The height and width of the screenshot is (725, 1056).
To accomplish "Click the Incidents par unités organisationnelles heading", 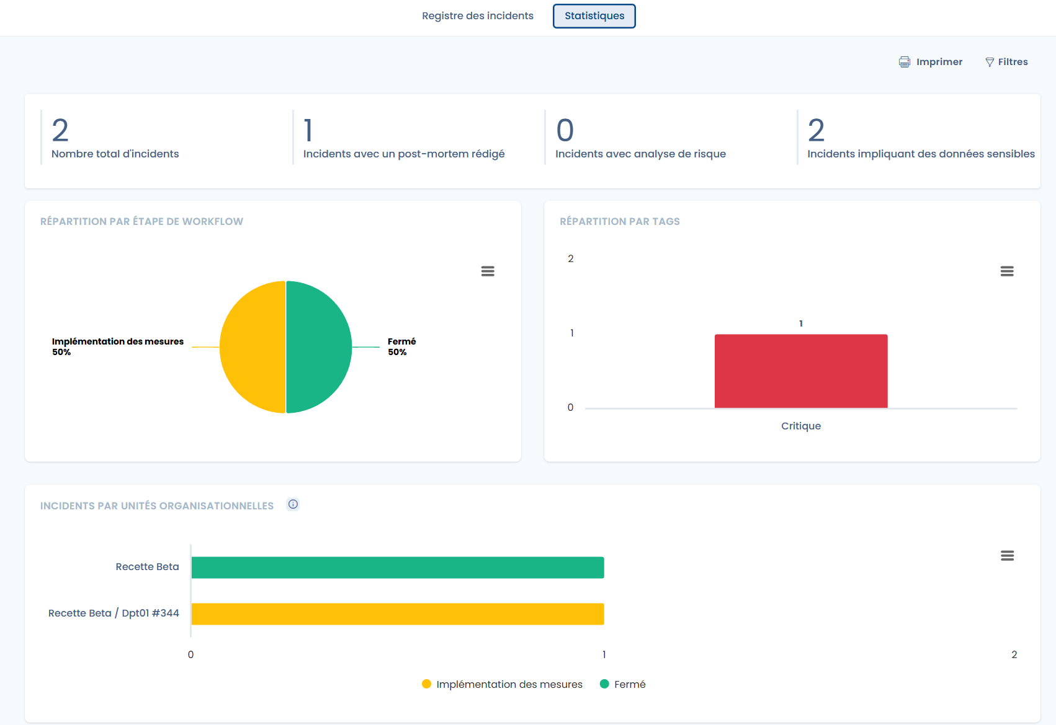I will 157,506.
